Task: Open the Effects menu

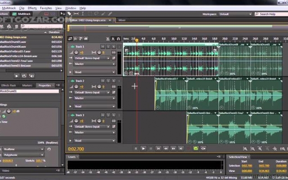Action: tap(32, 8)
